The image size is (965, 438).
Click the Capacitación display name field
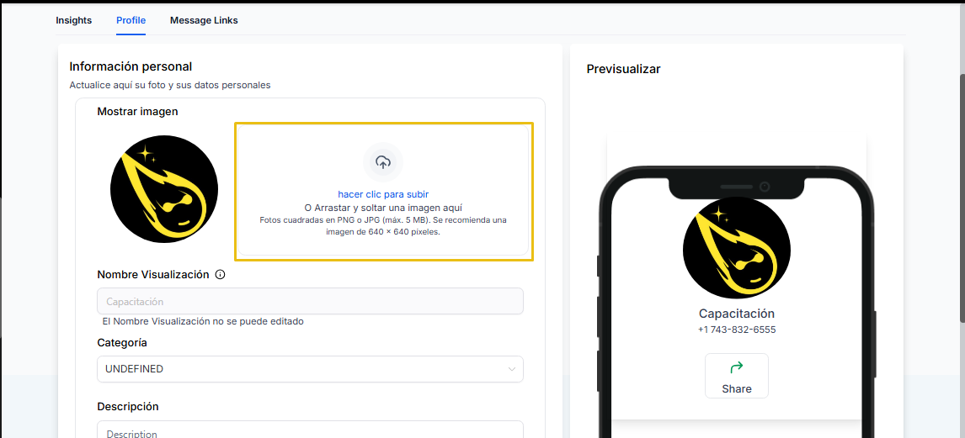pyautogui.click(x=310, y=302)
